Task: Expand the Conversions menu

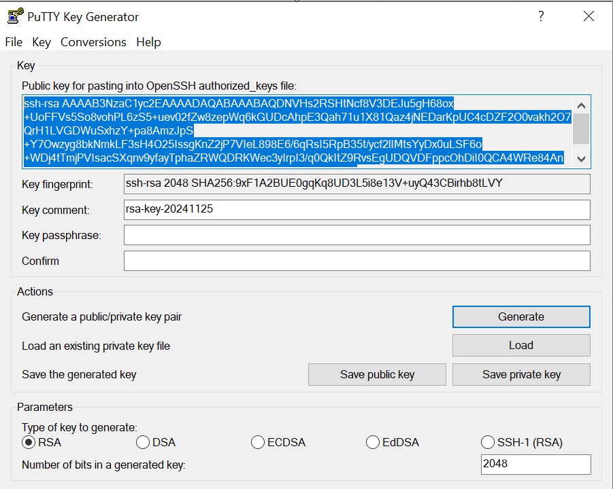Action: coord(93,42)
